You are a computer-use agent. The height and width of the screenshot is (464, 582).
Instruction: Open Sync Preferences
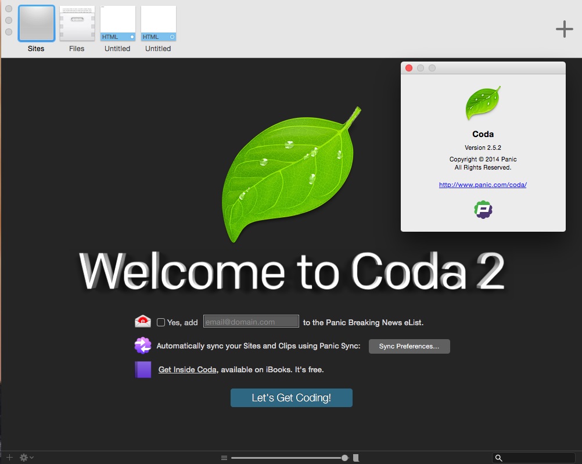tap(409, 346)
